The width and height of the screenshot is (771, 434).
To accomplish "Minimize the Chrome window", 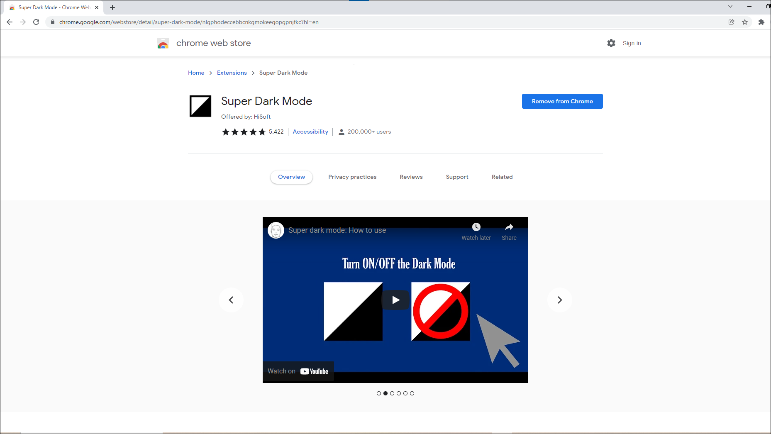I will (749, 6).
